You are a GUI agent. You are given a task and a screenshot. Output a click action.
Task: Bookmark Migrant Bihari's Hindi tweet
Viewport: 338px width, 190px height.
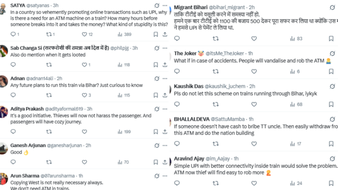331,39
